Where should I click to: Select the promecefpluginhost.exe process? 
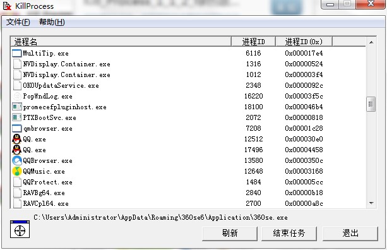(64, 107)
